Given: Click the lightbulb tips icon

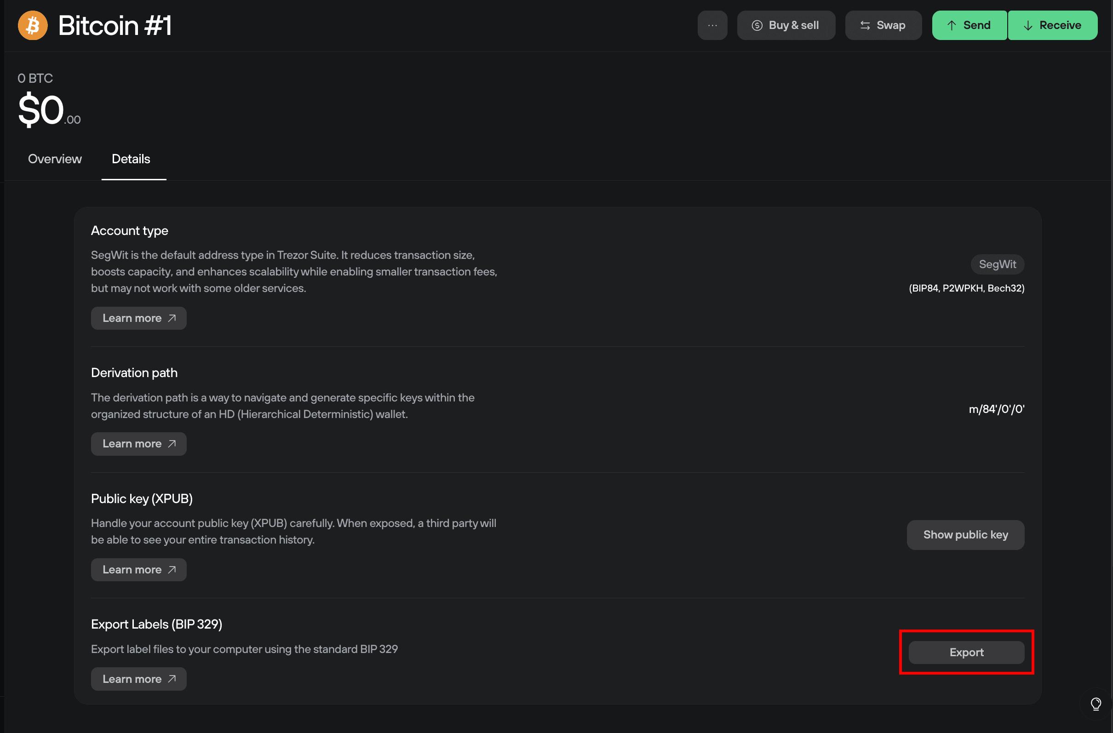Looking at the screenshot, I should 1096,704.
